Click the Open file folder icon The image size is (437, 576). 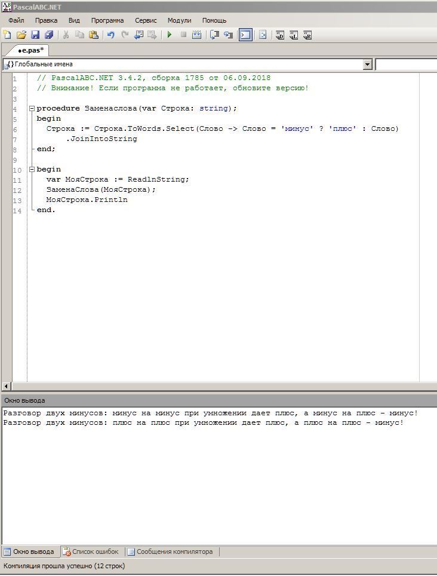click(x=21, y=35)
